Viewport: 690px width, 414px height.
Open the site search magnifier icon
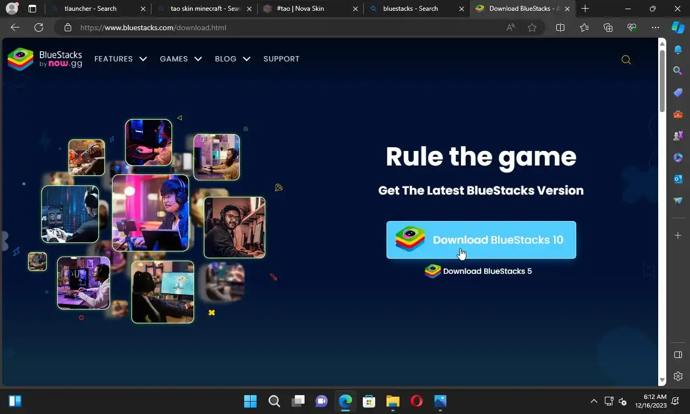[x=626, y=60]
